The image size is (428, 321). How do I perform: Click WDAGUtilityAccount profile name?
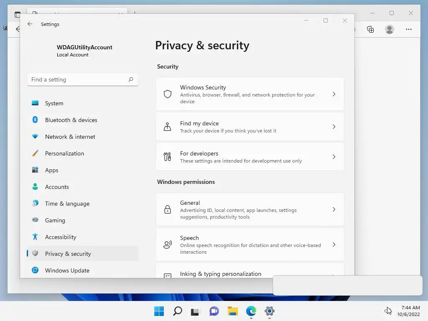pyautogui.click(x=84, y=47)
